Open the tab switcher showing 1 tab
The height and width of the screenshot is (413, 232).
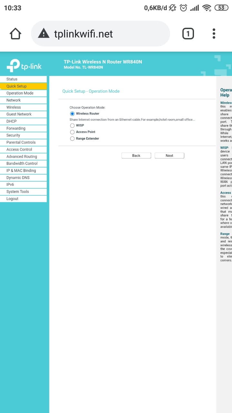point(188,34)
